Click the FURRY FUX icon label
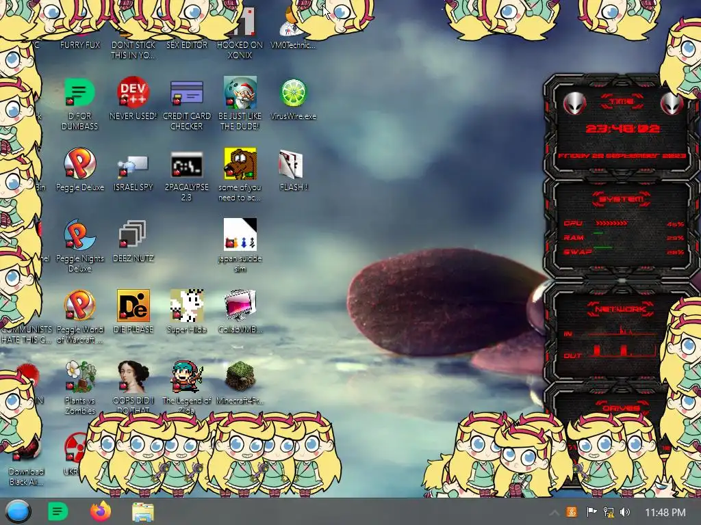 80,44
